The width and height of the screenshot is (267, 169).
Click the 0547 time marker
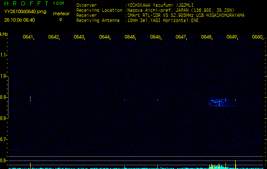[180, 37]
